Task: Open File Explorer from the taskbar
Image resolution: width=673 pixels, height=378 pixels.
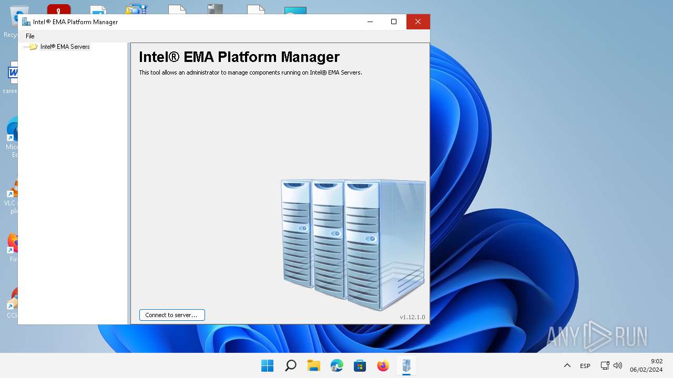Action: 314,365
